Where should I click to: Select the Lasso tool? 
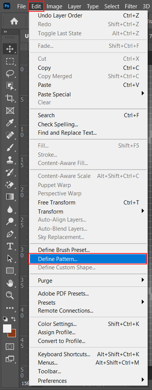click(x=10, y=73)
